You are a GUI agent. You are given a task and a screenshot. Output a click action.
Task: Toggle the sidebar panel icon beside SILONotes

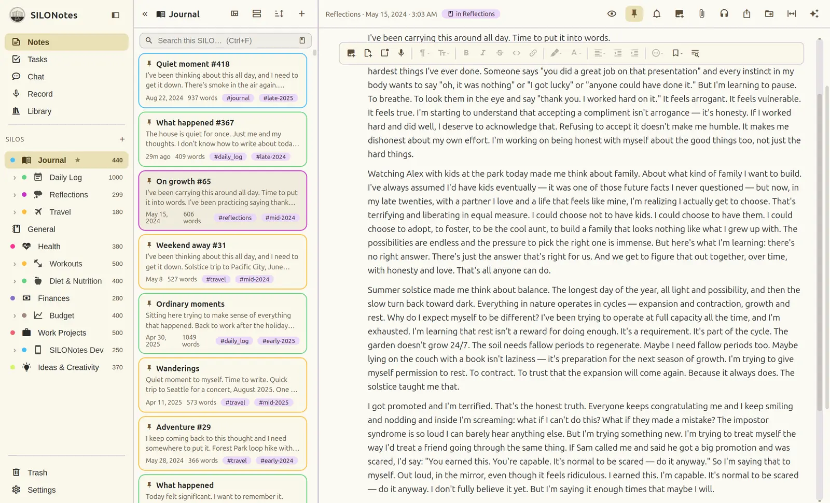tap(116, 15)
